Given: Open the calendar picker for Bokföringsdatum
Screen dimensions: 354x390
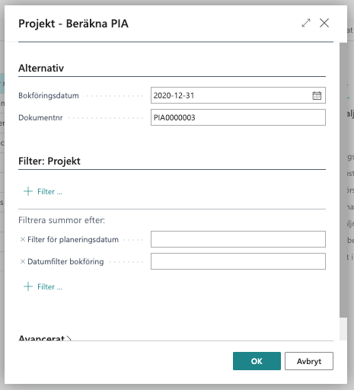Looking at the screenshot, I should (x=317, y=95).
